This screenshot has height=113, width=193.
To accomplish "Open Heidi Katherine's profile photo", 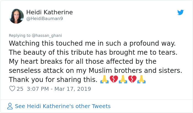I will point(16,16).
